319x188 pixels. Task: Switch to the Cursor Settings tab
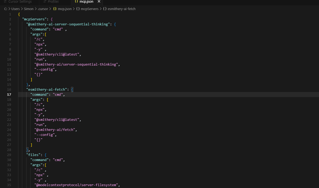(x=20, y=2)
